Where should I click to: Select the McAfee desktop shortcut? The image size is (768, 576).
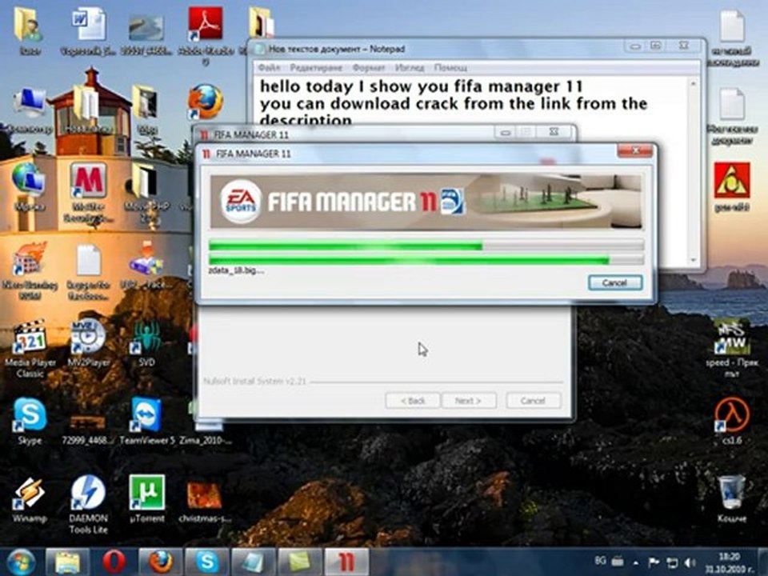(89, 193)
